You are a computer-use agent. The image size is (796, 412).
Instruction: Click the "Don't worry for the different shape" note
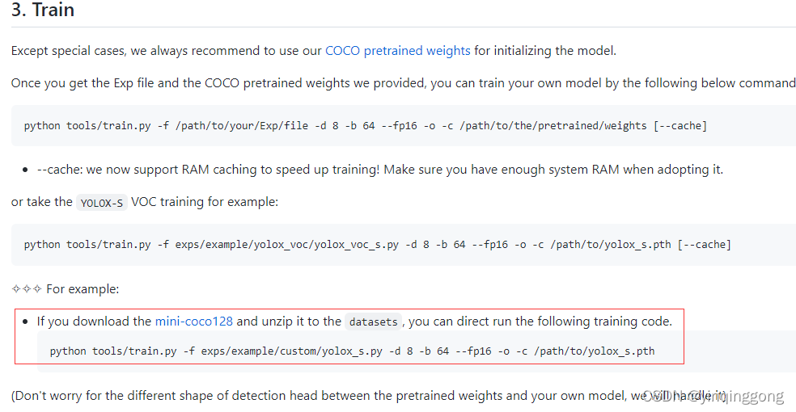coord(369,395)
